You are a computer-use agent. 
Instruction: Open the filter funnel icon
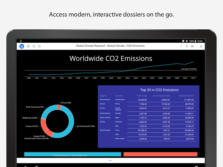(x=181, y=46)
